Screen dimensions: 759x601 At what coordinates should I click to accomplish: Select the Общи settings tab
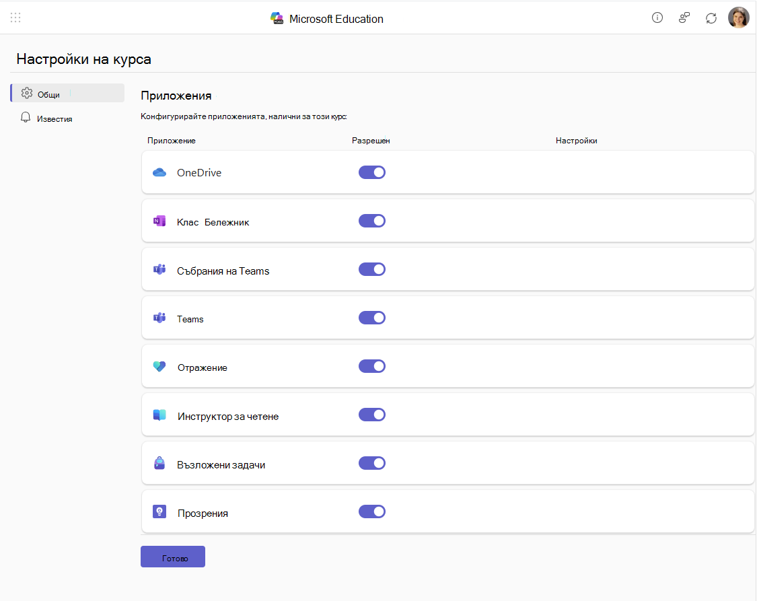[67, 93]
